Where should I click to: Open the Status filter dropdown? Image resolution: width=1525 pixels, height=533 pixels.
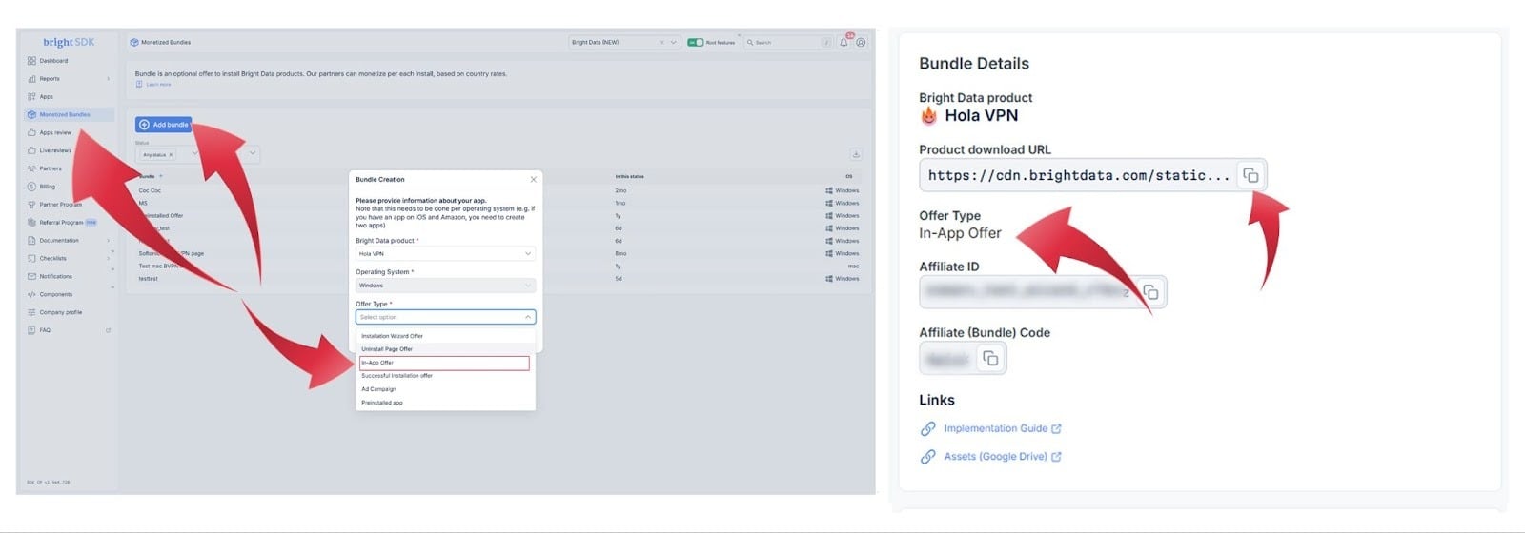tap(197, 153)
